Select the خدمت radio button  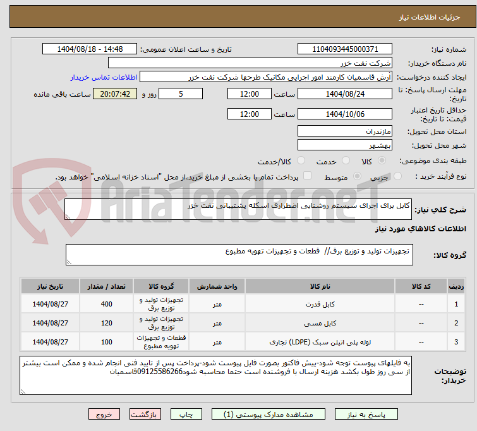(x=346, y=160)
